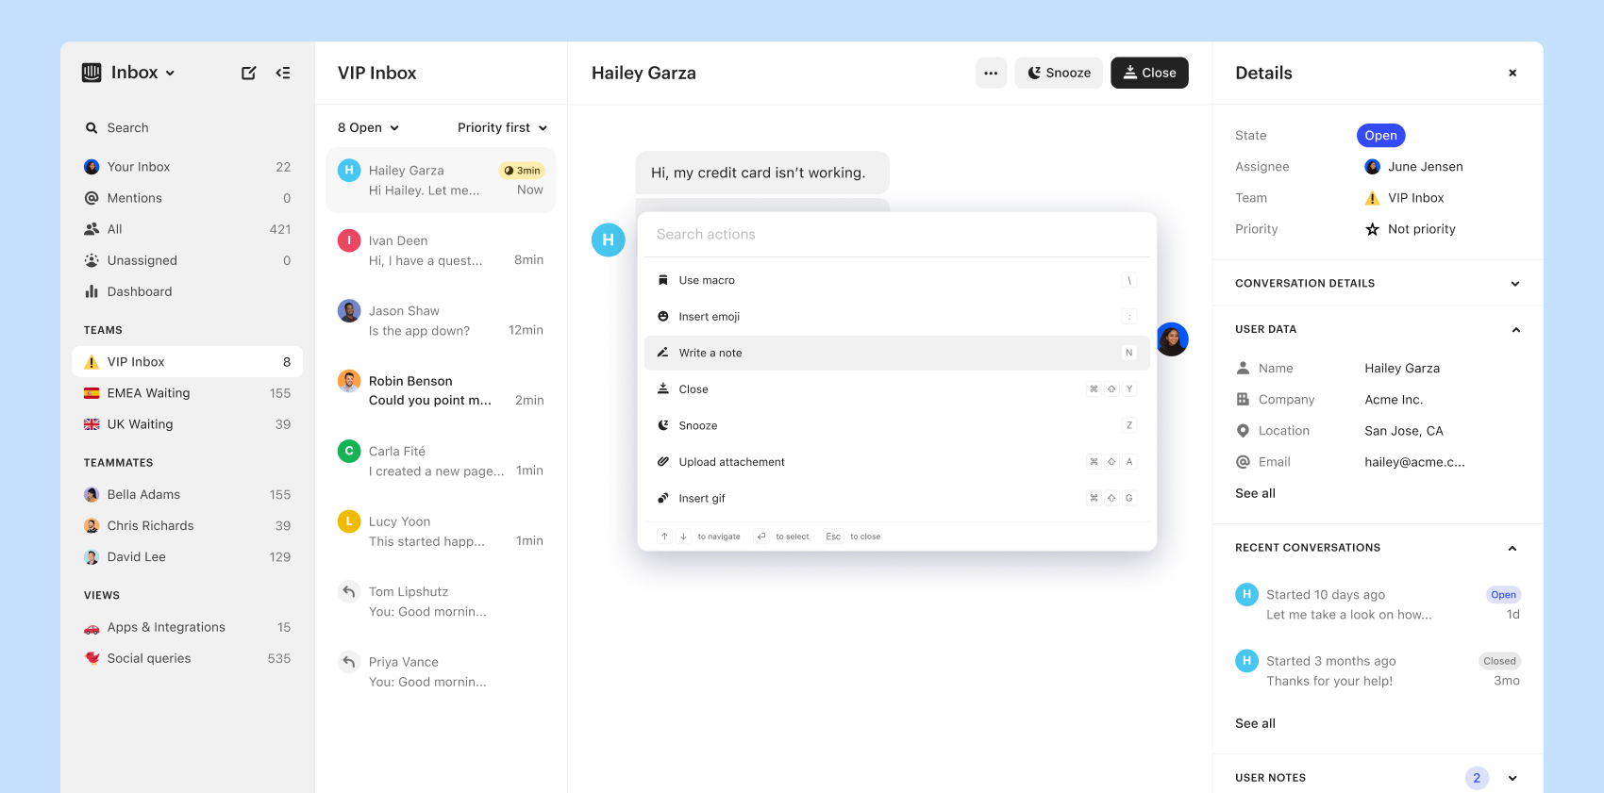Open the more options ellipsis menu
Viewport: 1604px width, 793px height.
[x=991, y=73]
